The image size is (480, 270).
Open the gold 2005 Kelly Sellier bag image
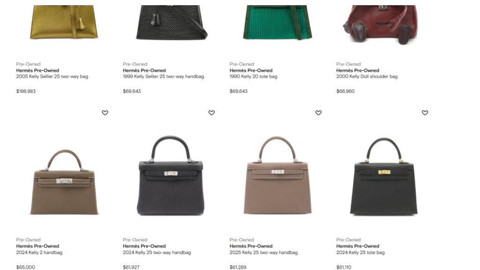coord(64,22)
